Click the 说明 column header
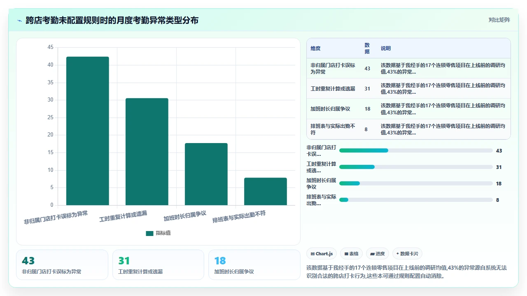The height and width of the screenshot is (296, 527). tap(386, 49)
